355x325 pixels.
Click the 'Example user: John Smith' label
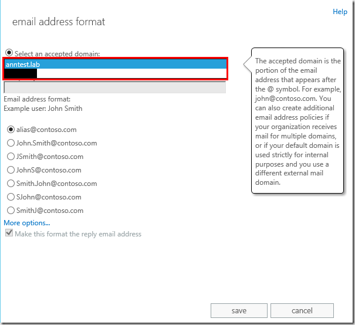[x=43, y=109]
